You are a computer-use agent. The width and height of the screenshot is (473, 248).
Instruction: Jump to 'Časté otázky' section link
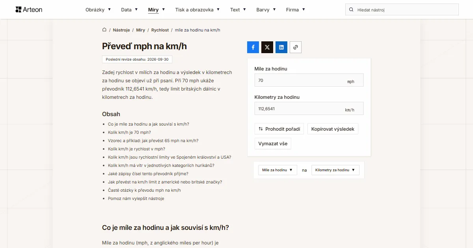click(x=144, y=190)
